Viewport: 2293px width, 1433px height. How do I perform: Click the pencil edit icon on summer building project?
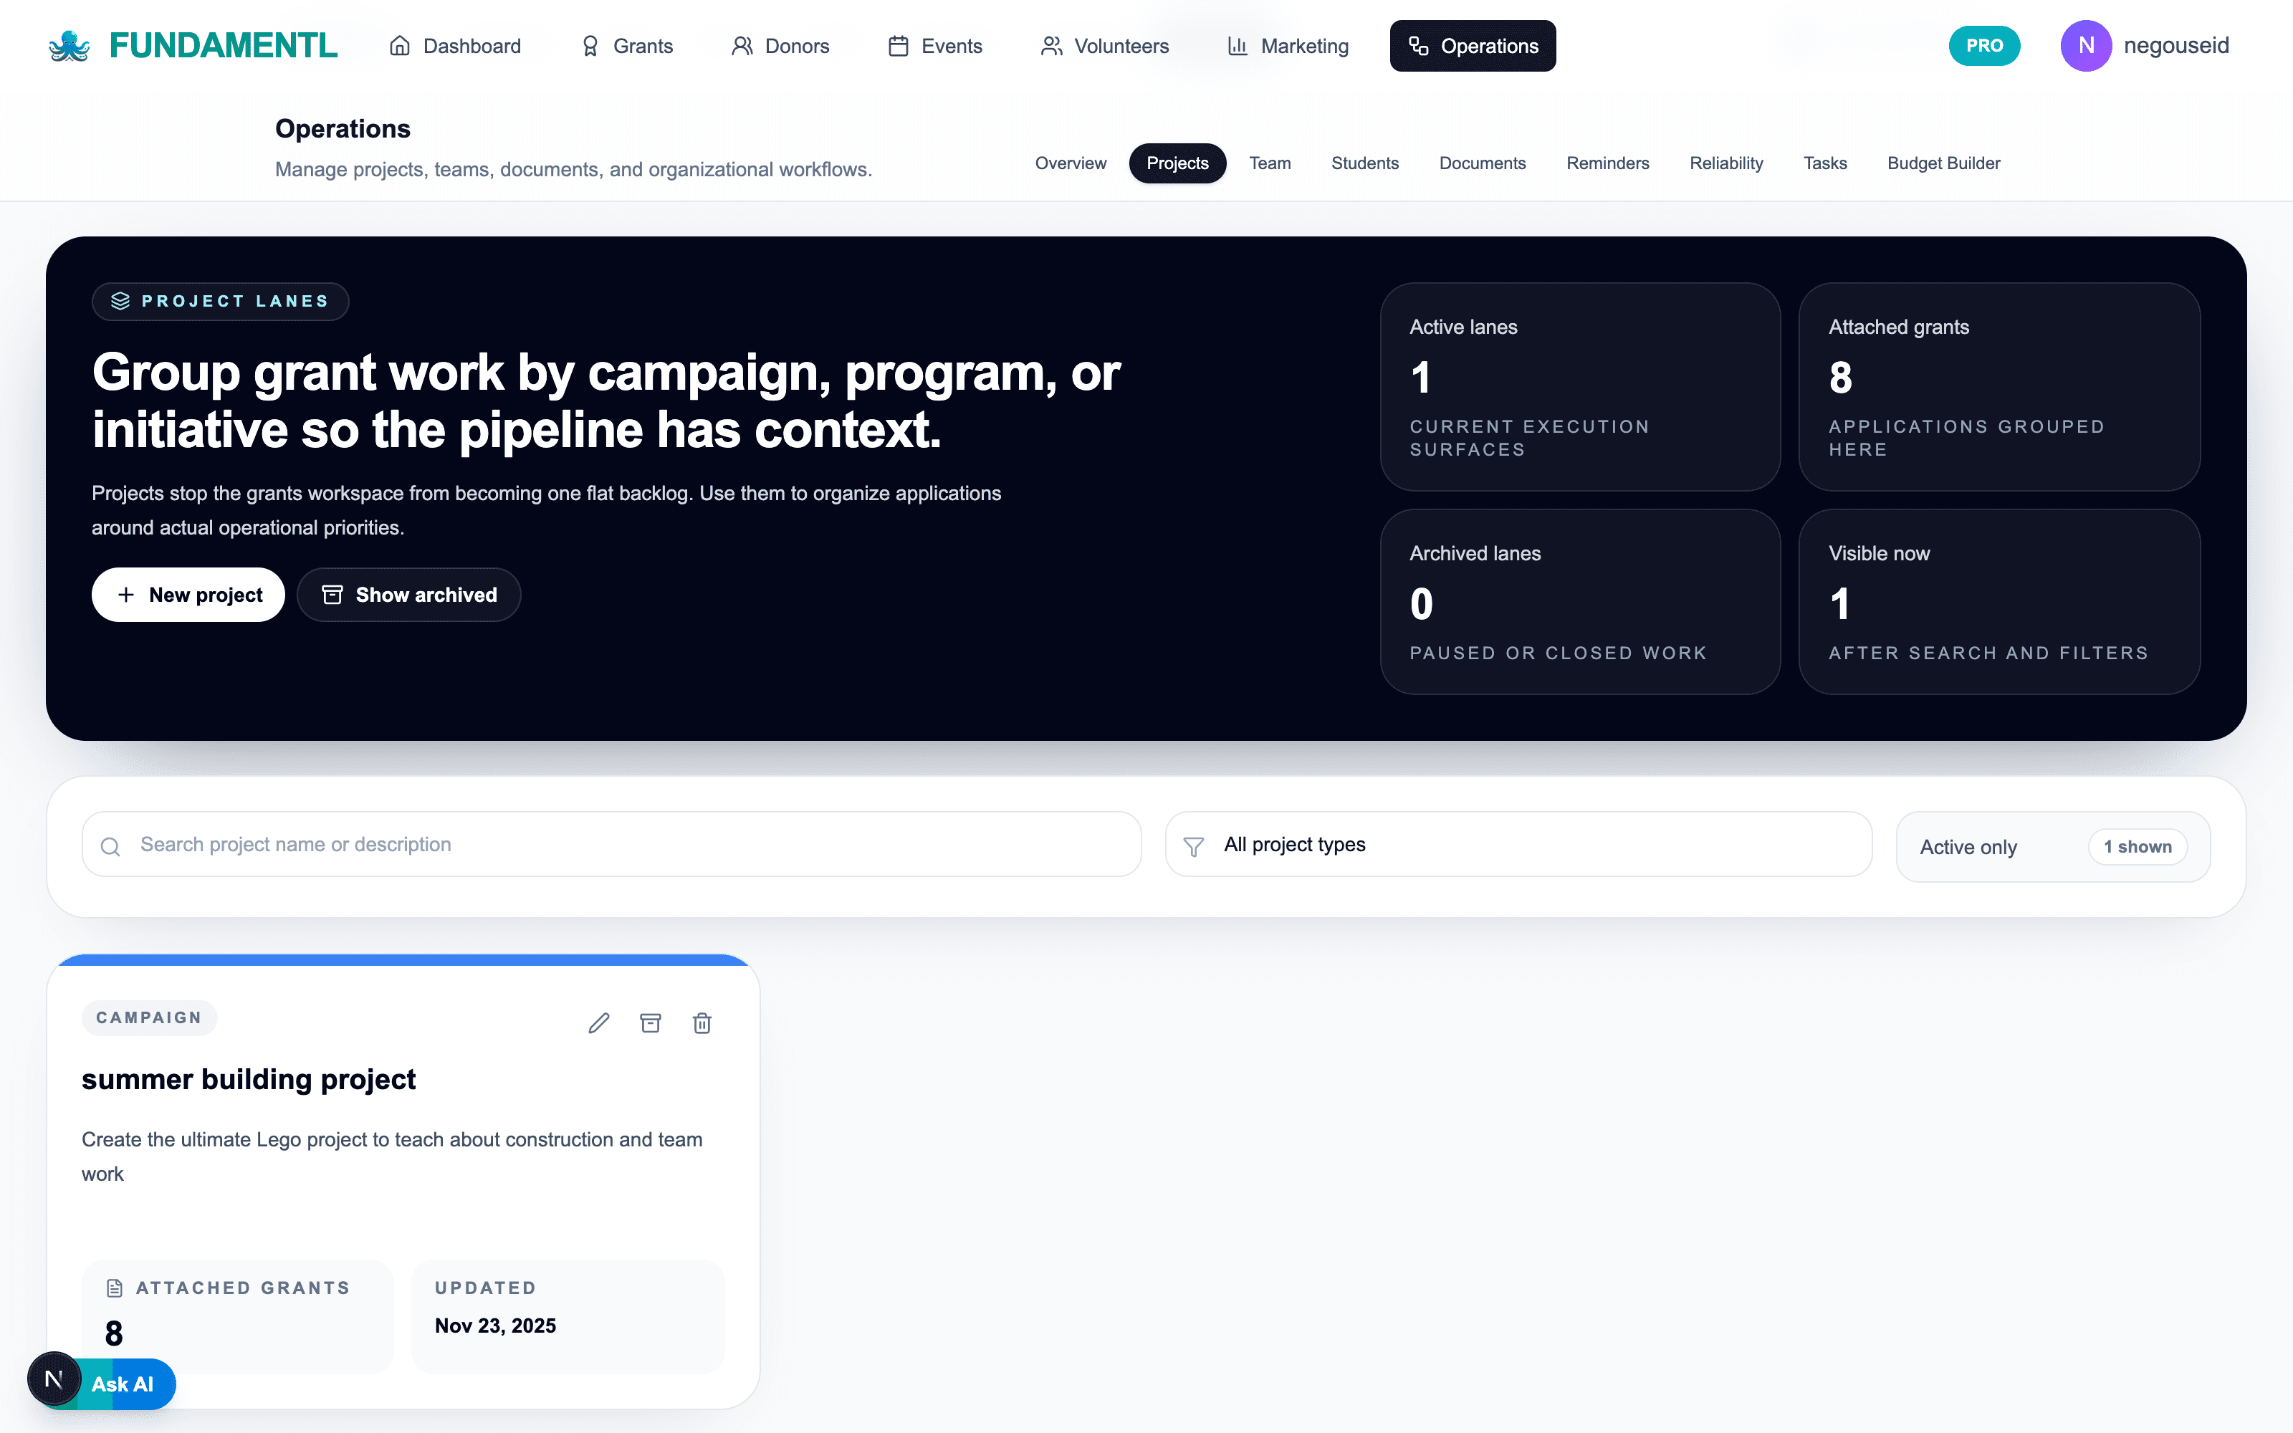(599, 1022)
